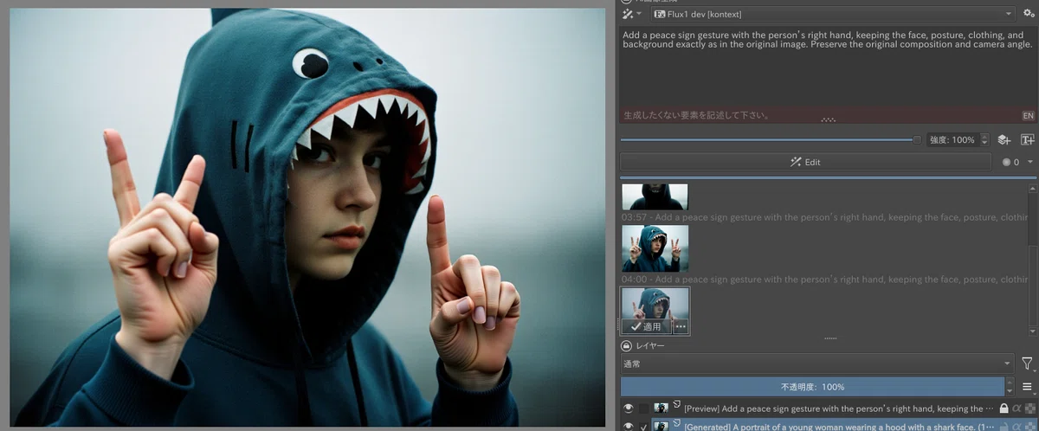Toggle alpha lock checkerboard on [Preview] layer
The width and height of the screenshot is (1039, 431).
pyautogui.click(x=1029, y=408)
